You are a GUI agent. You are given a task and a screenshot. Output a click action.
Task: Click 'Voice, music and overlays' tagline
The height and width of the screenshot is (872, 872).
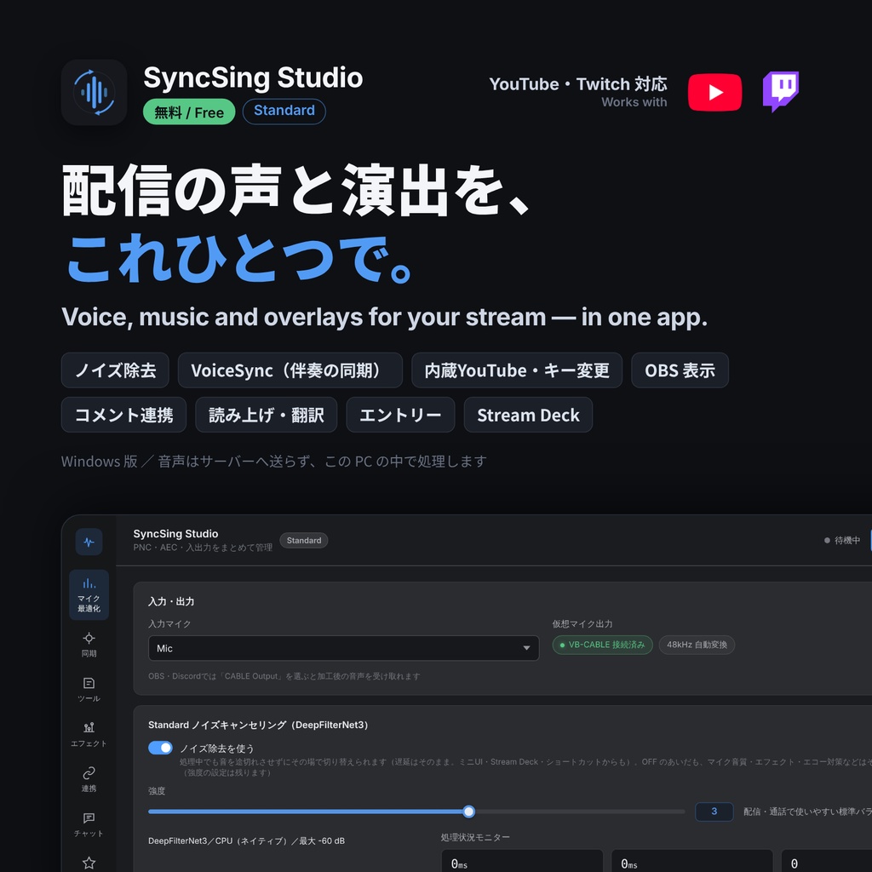point(384,318)
